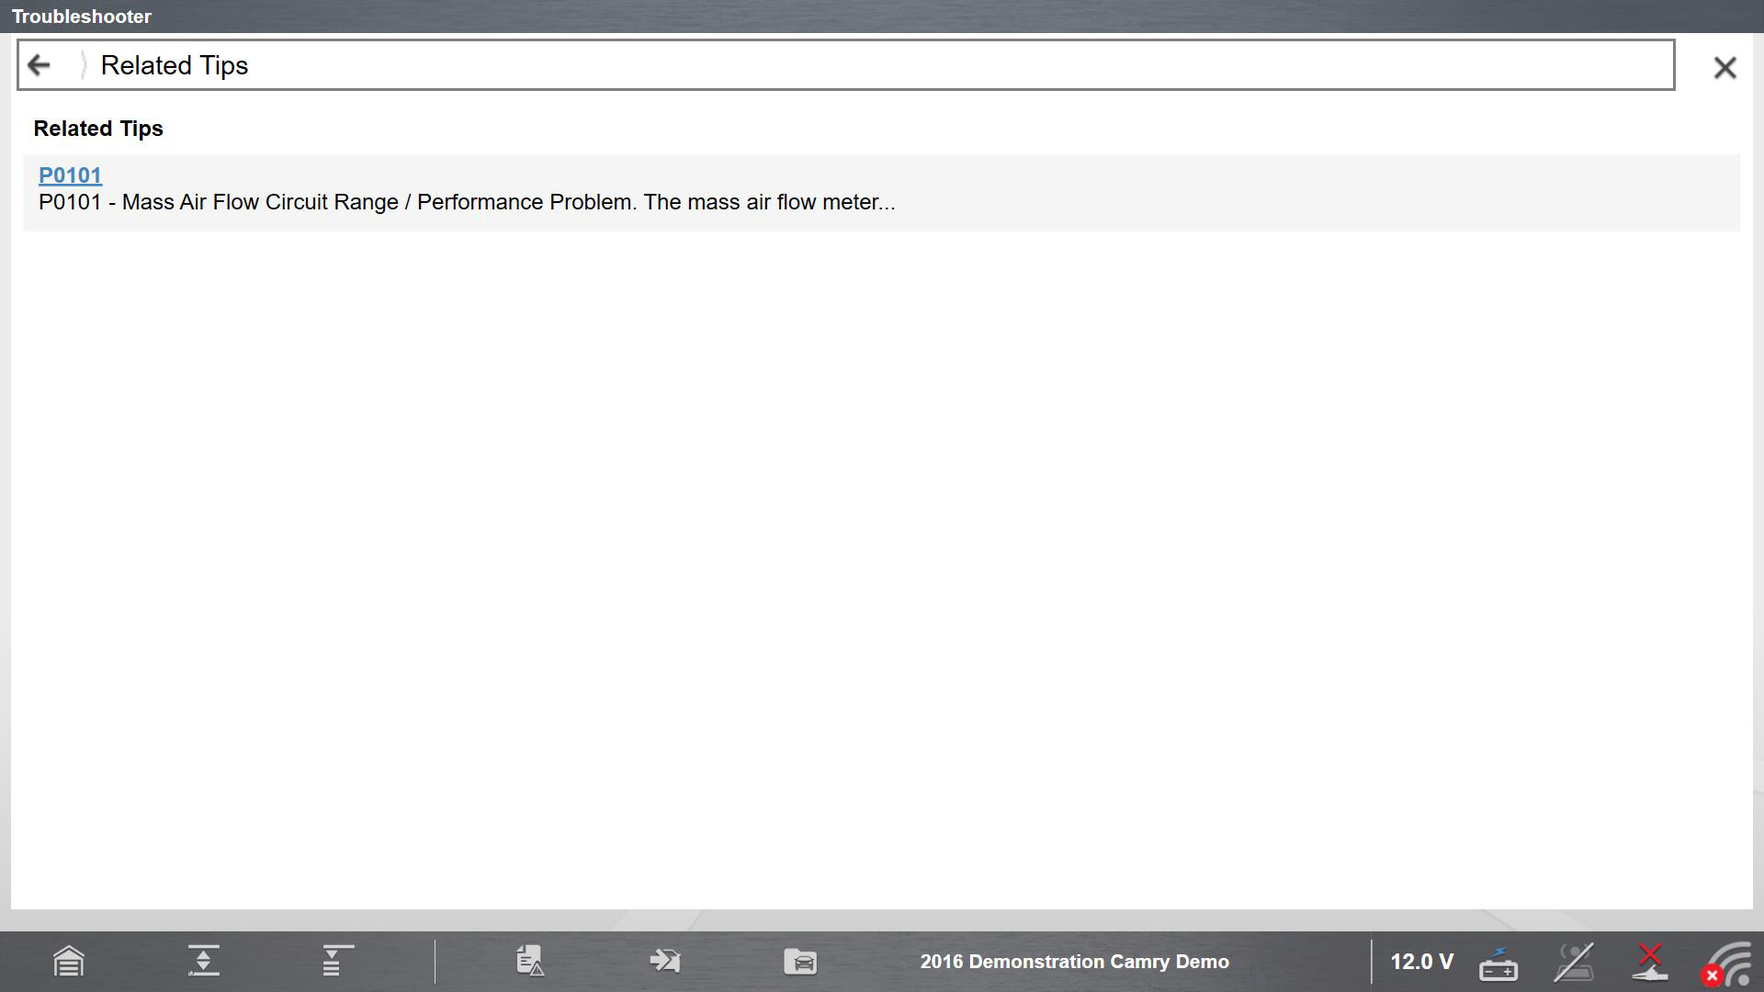Click the P0101 Mass Air Flow description row
Screen dimensions: 1764x992
(467, 202)
